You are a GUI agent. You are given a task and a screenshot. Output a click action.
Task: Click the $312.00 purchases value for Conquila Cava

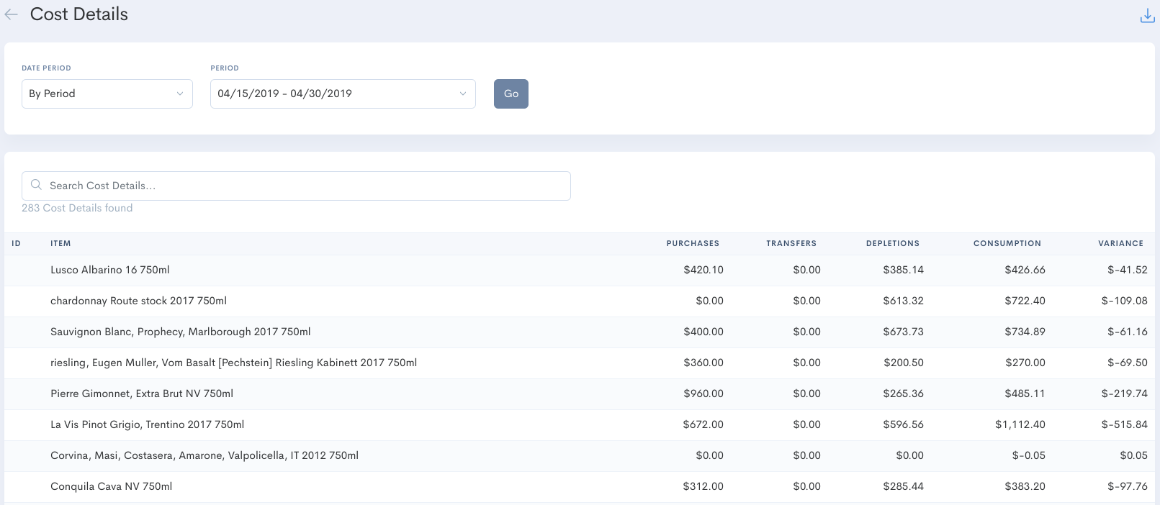pos(703,486)
